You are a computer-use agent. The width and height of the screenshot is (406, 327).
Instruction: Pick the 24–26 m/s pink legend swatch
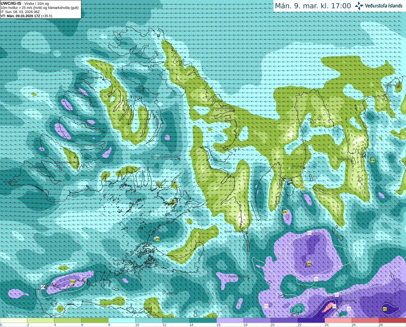338,320
